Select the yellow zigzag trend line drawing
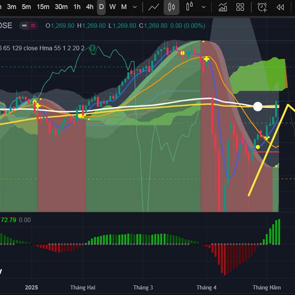Screen dimensions: 295x295 point(268,150)
